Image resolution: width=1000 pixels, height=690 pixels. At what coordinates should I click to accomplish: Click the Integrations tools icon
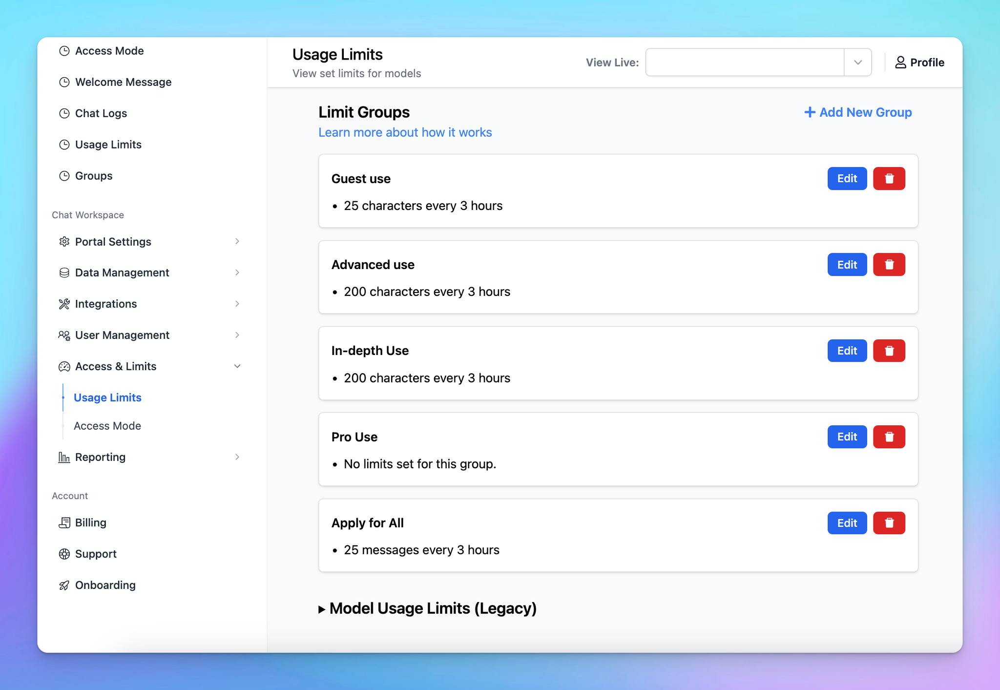click(x=64, y=304)
